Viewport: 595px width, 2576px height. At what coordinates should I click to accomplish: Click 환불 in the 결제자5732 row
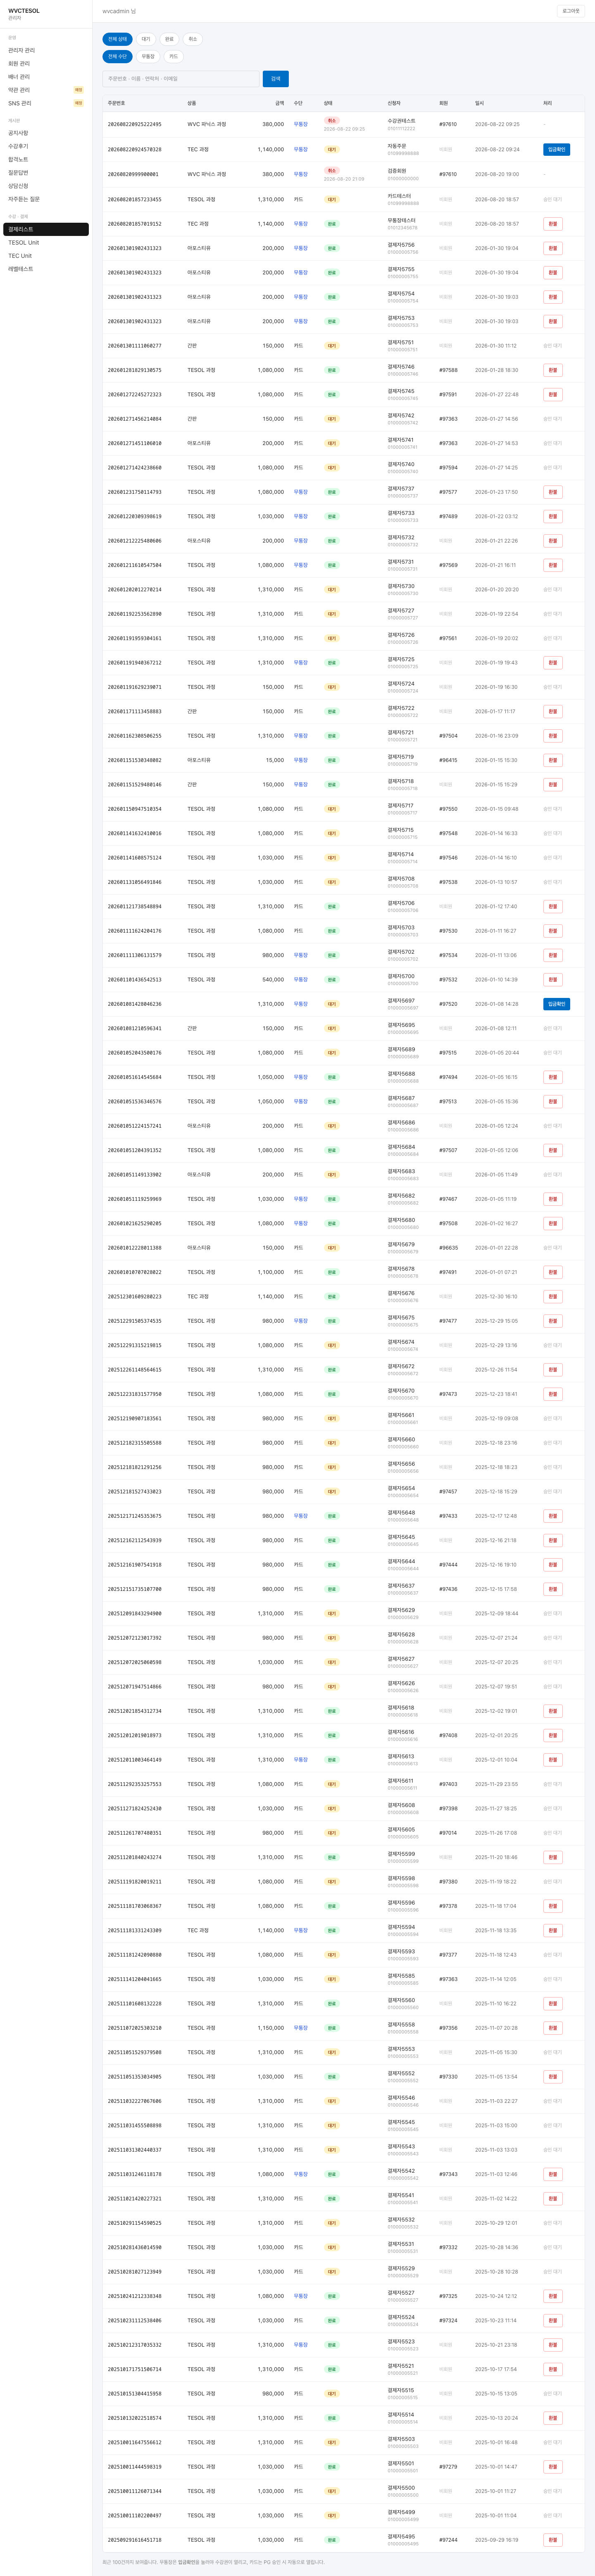552,541
